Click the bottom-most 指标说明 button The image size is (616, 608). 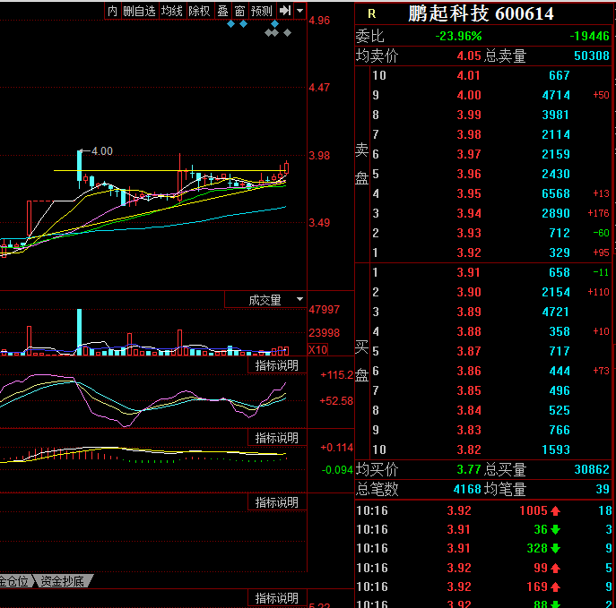click(277, 598)
